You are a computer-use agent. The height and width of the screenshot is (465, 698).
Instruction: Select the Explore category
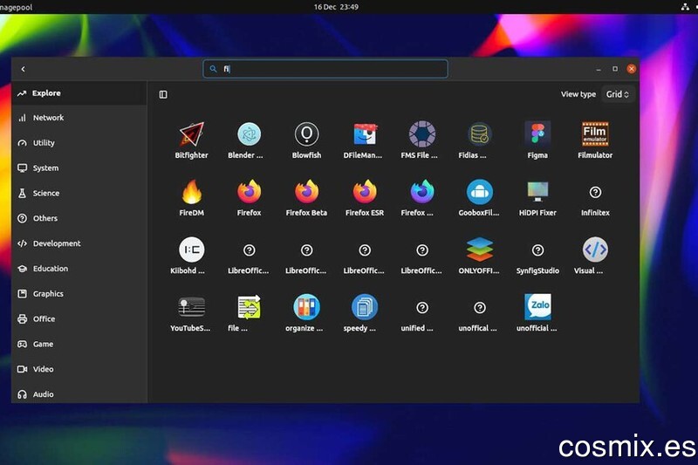pyautogui.click(x=79, y=93)
